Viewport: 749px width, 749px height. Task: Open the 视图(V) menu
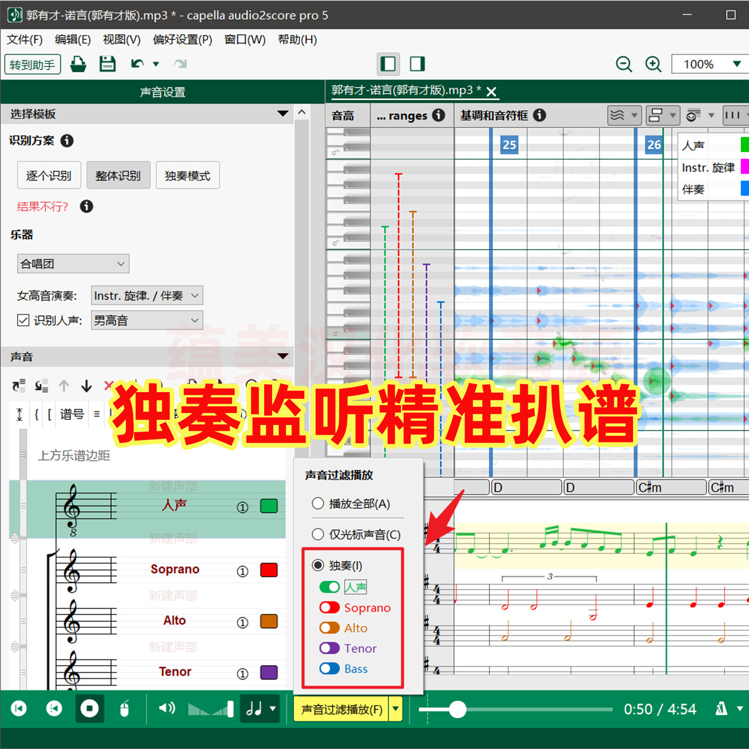click(x=122, y=40)
